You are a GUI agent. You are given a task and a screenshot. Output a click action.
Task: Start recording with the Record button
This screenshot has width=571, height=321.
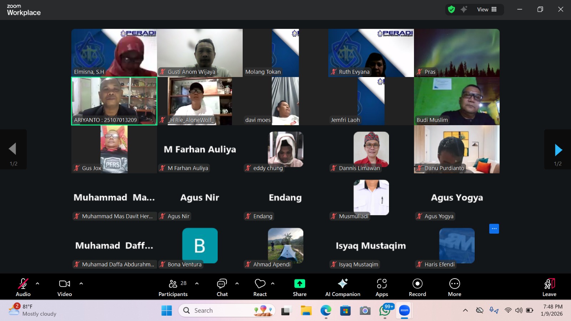click(x=417, y=288)
